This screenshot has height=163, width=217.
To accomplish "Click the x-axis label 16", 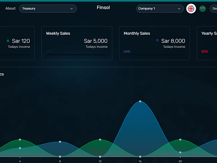I will (x=140, y=161).
